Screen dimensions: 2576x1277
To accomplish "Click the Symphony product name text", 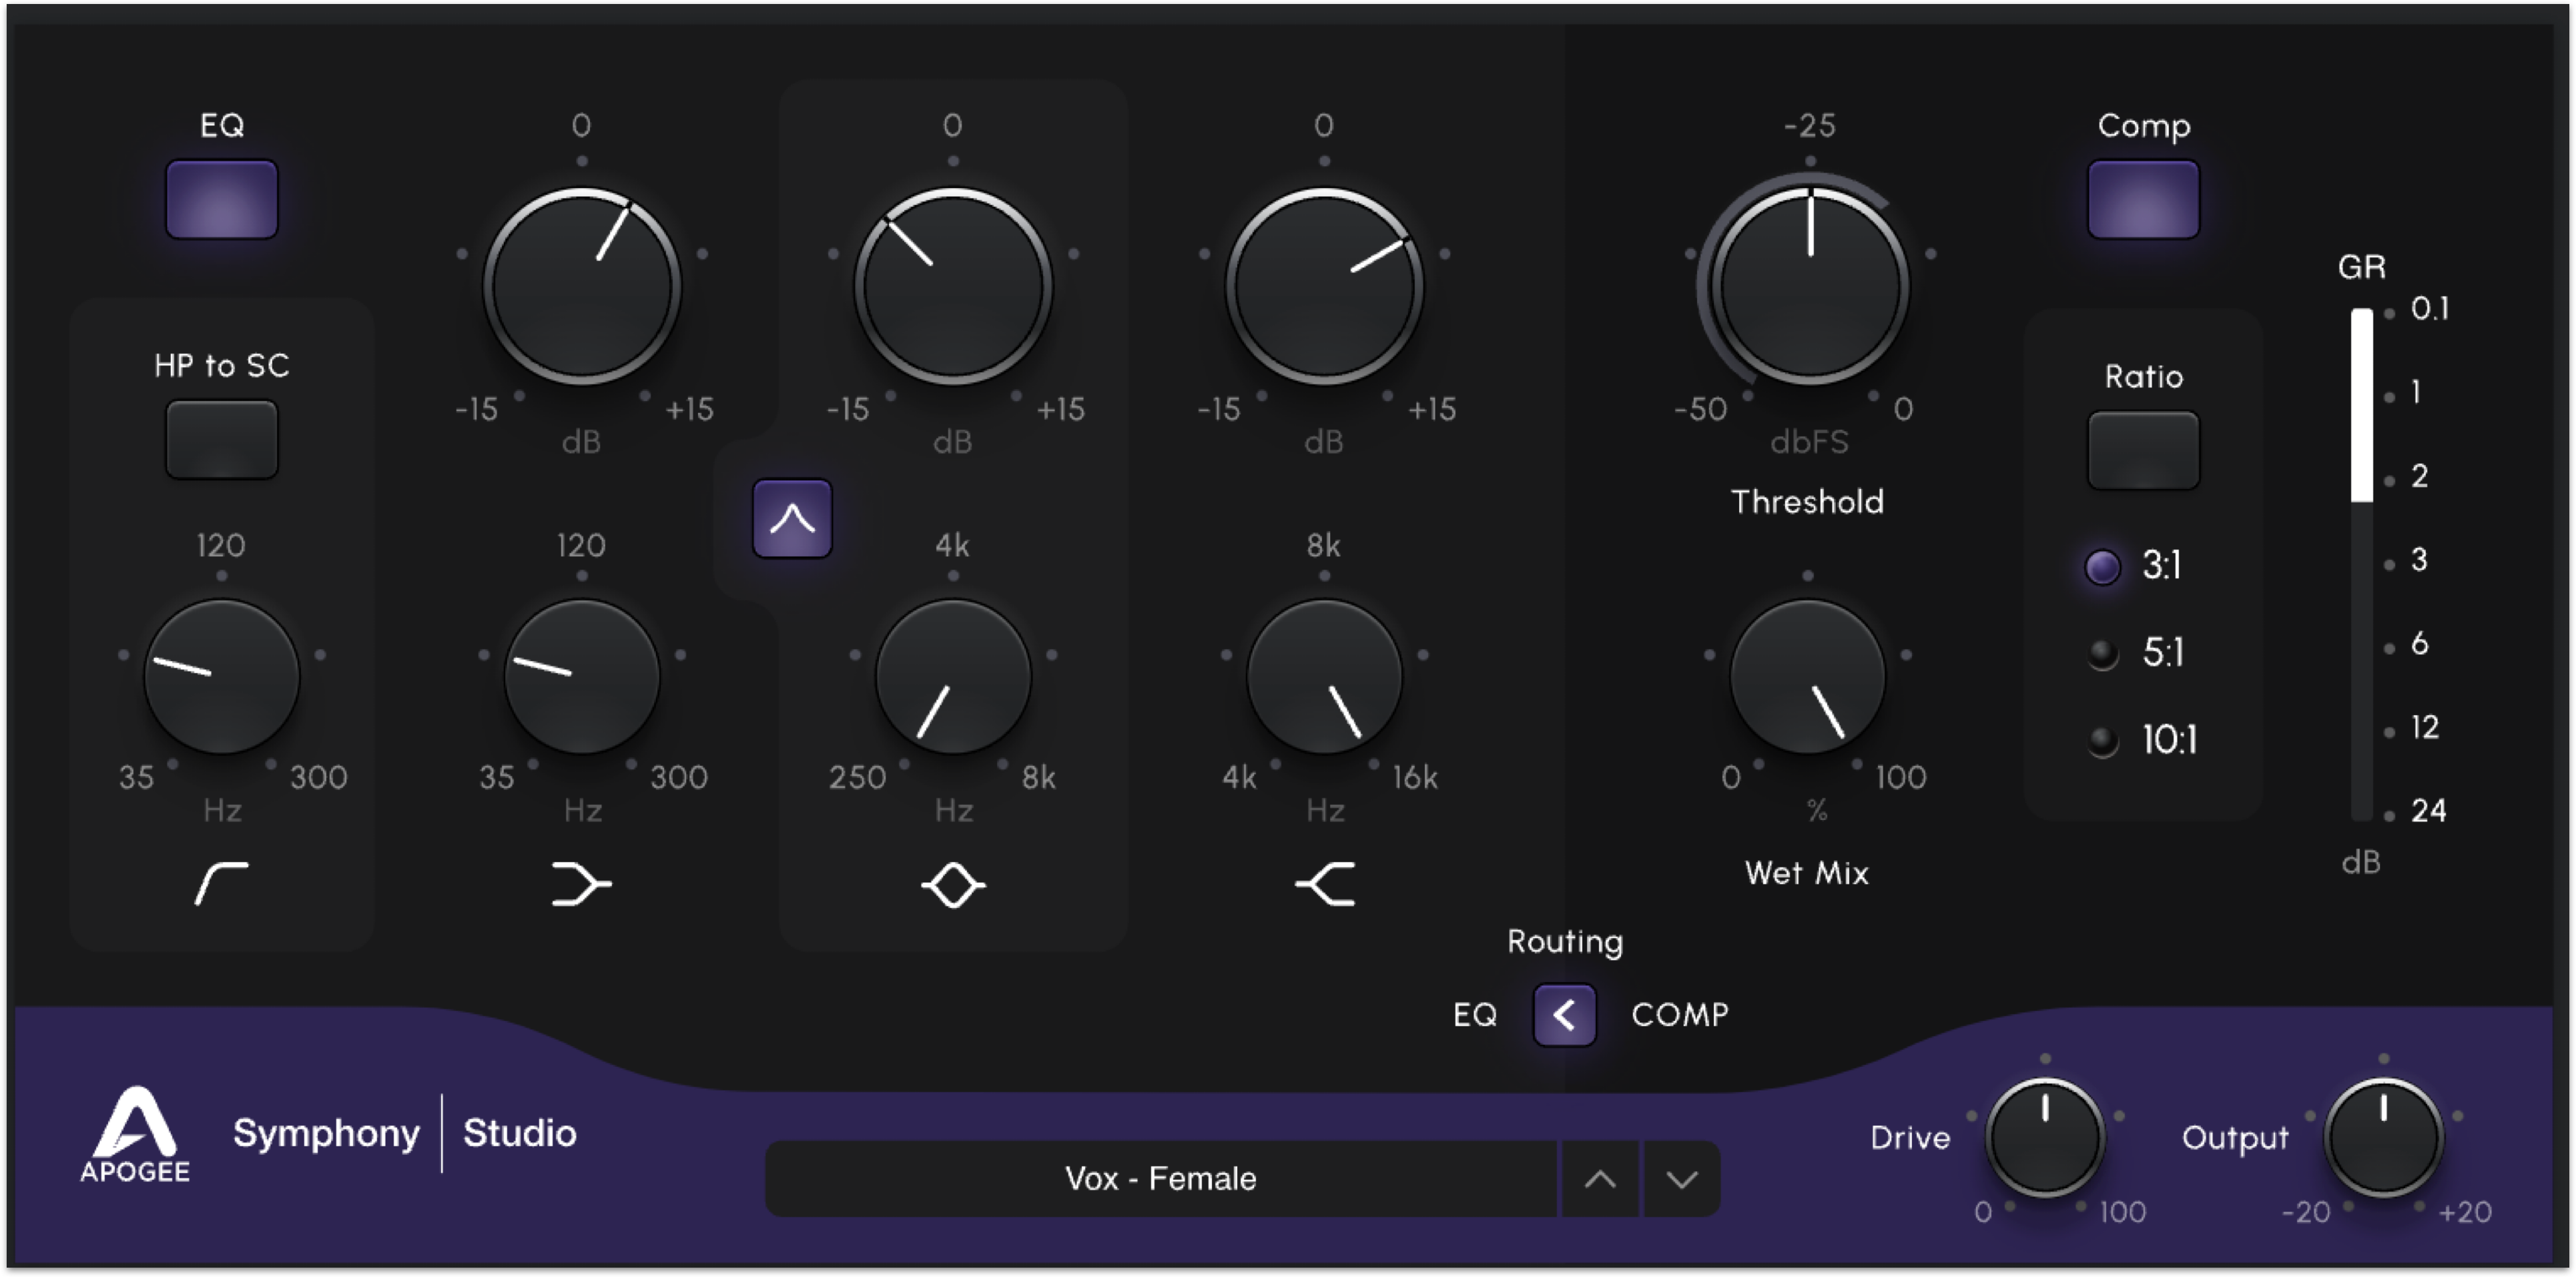I will click(326, 1134).
